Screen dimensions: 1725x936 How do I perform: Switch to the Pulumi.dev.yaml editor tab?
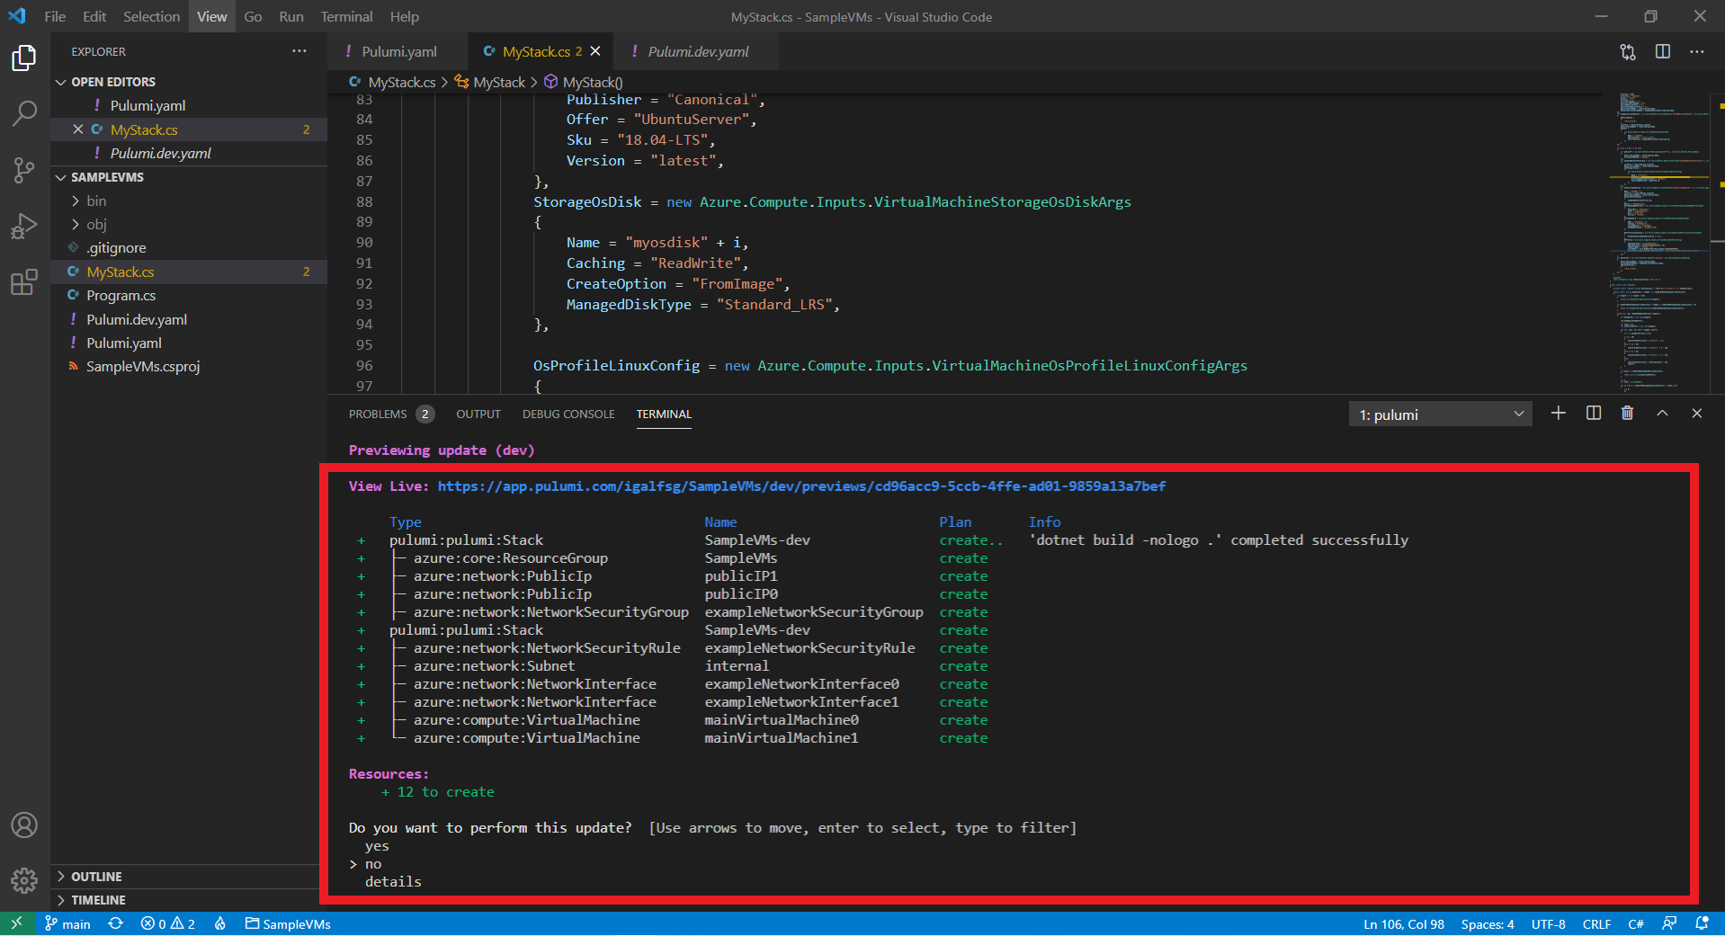(697, 51)
